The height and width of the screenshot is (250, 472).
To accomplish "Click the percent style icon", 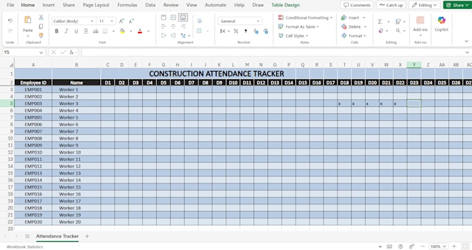I will click(236, 31).
